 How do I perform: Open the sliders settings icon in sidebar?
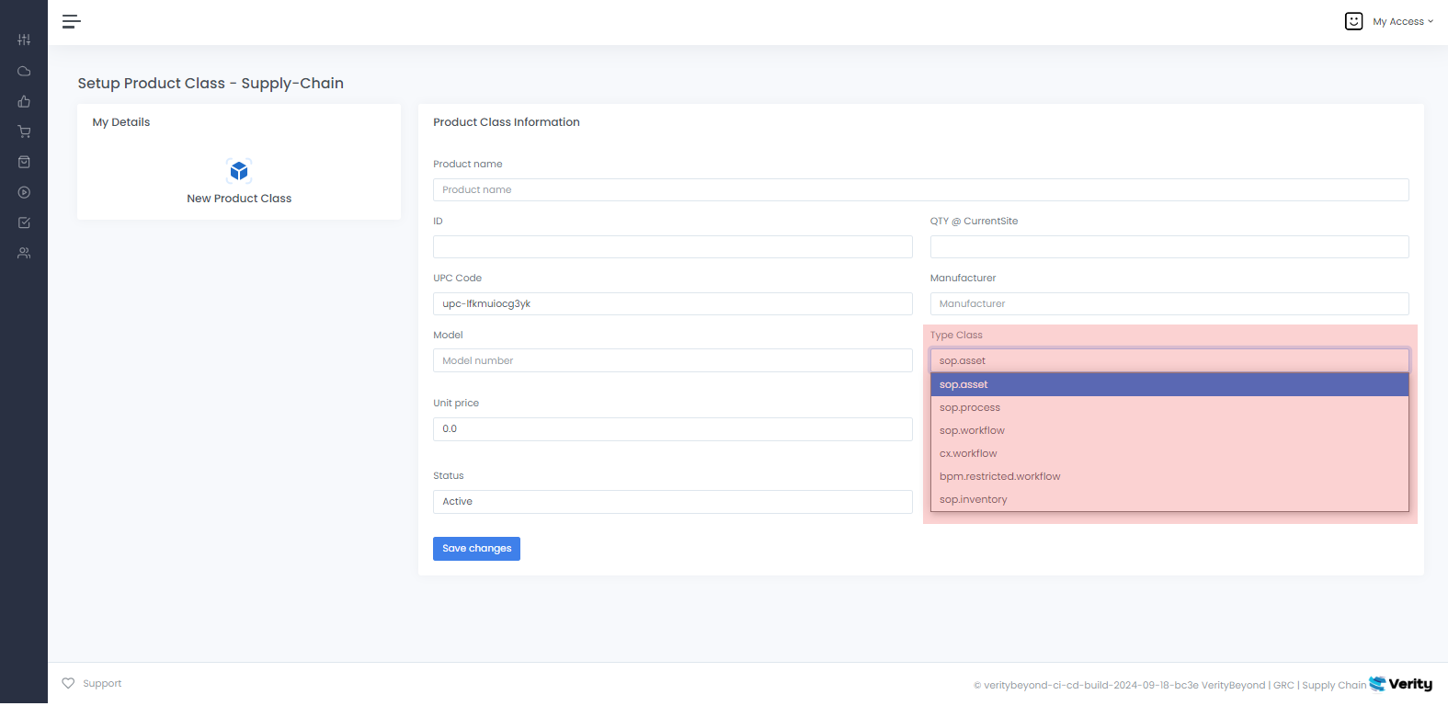(24, 40)
